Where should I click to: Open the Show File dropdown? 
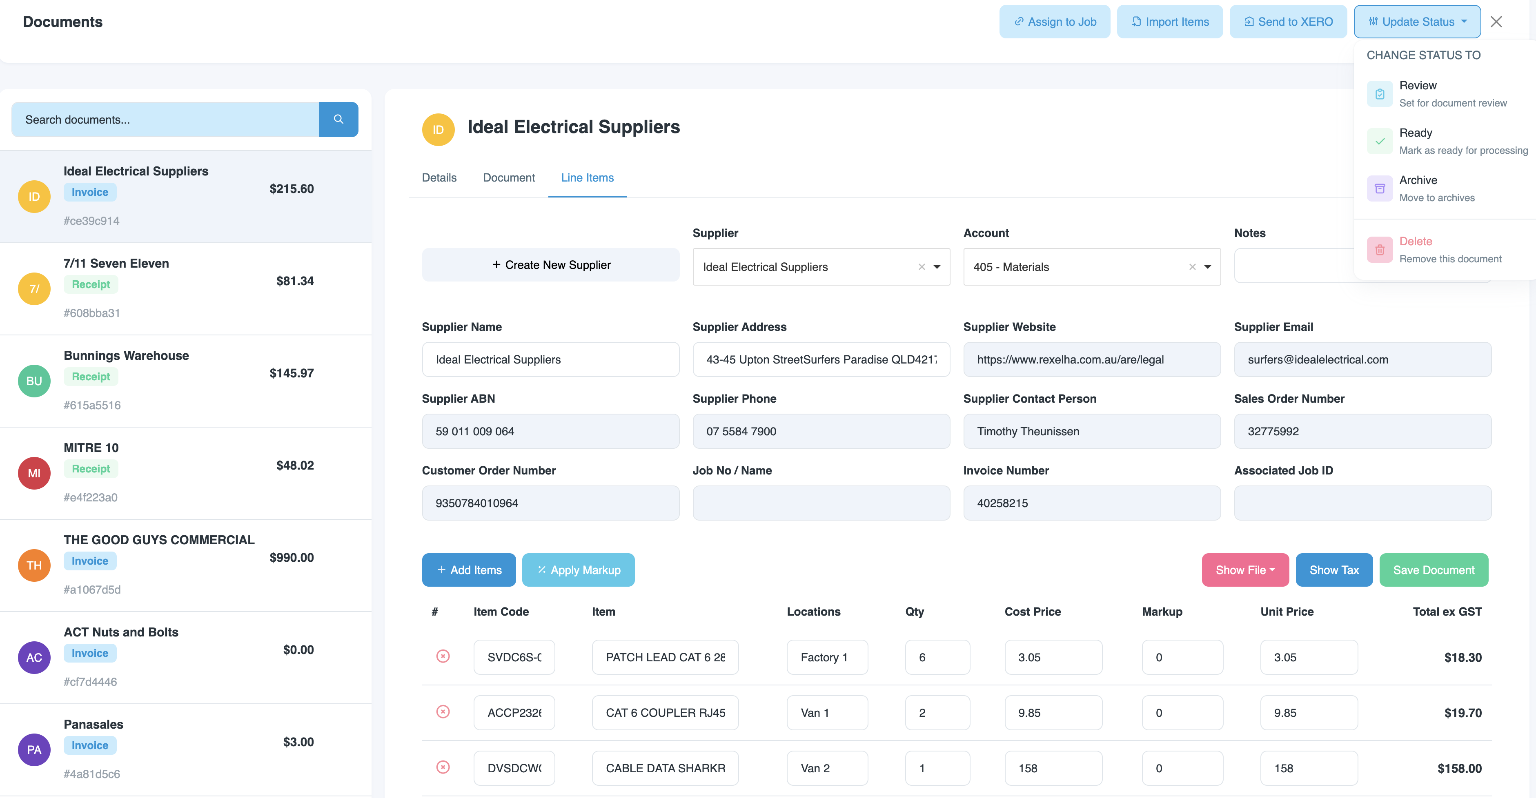click(1244, 570)
